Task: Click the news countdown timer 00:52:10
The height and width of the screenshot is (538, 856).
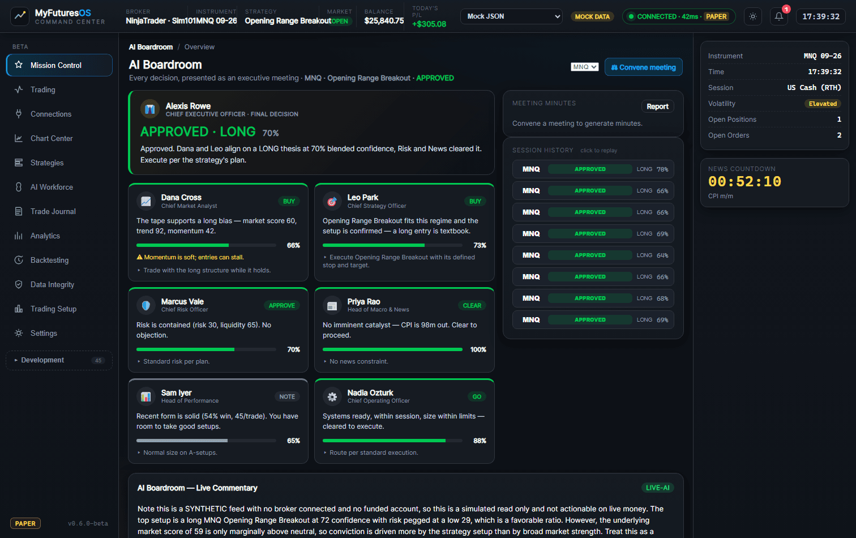Action: pos(744,182)
